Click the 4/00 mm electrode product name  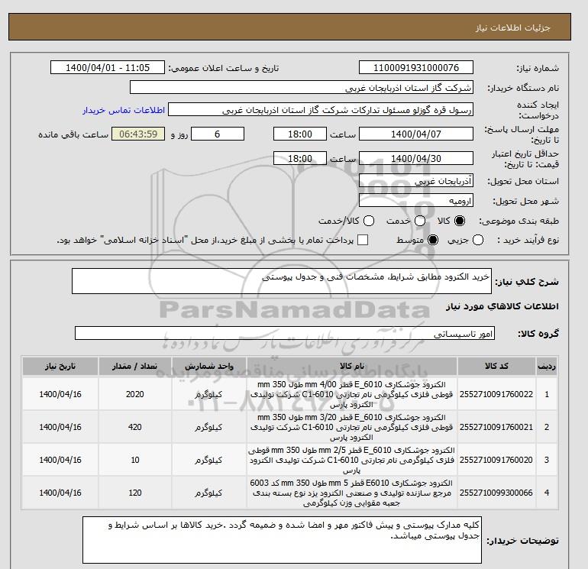tap(352, 394)
